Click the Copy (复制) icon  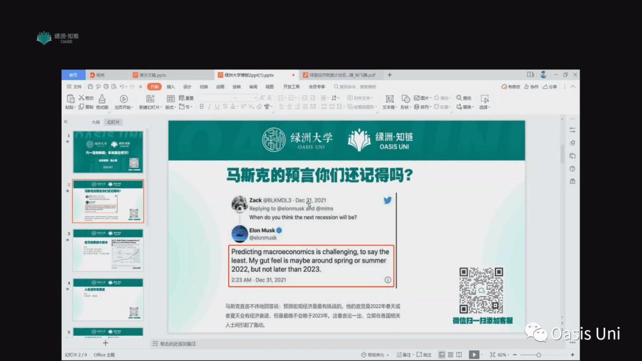click(81, 107)
